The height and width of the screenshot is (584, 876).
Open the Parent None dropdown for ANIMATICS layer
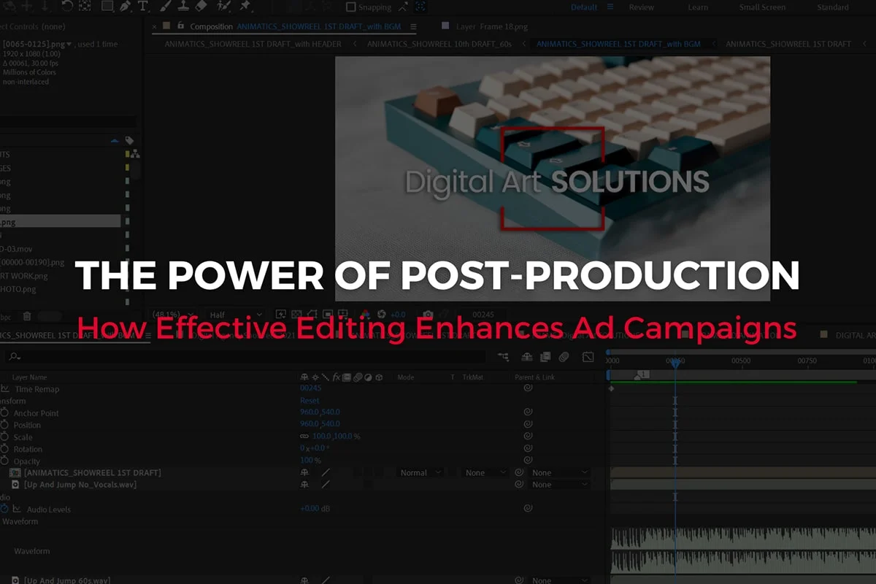559,473
